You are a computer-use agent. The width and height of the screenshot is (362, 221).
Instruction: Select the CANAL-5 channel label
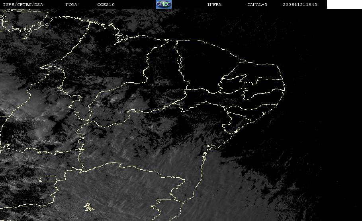tap(257, 5)
